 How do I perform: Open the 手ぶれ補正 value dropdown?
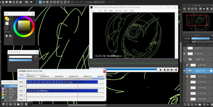coord(99,2)
